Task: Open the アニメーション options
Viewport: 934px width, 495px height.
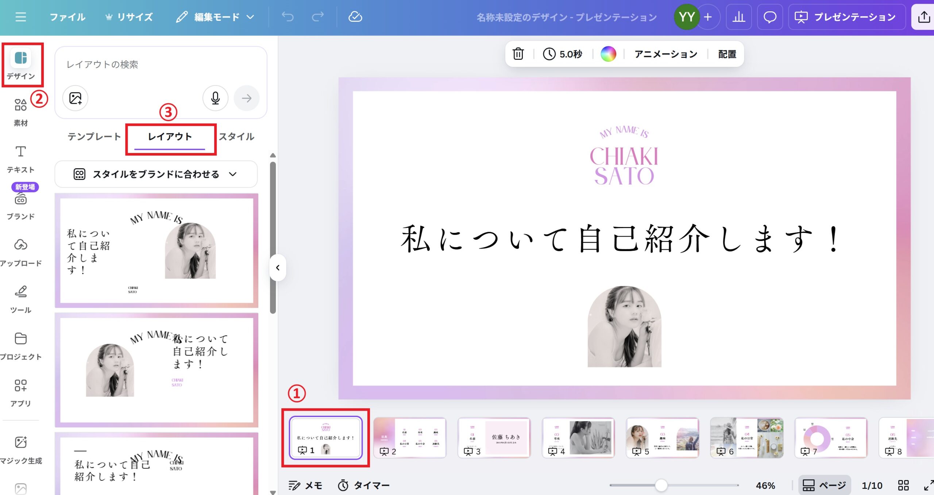Action: click(x=666, y=54)
